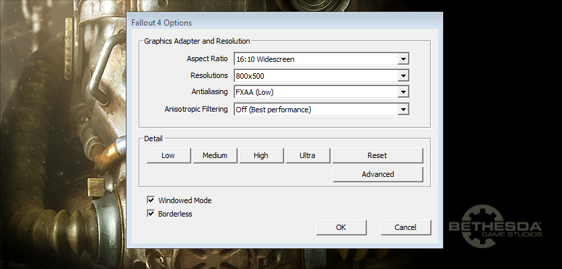Open the Resolutions dropdown showing 800x500
The height and width of the screenshot is (269, 562).
point(321,75)
